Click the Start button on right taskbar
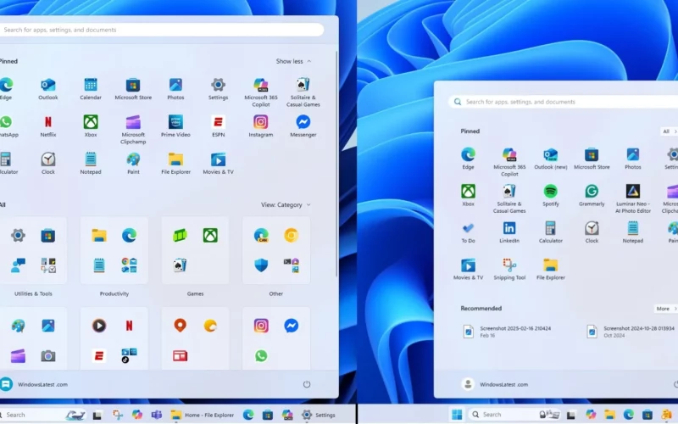This screenshot has width=678, height=424. point(457,415)
